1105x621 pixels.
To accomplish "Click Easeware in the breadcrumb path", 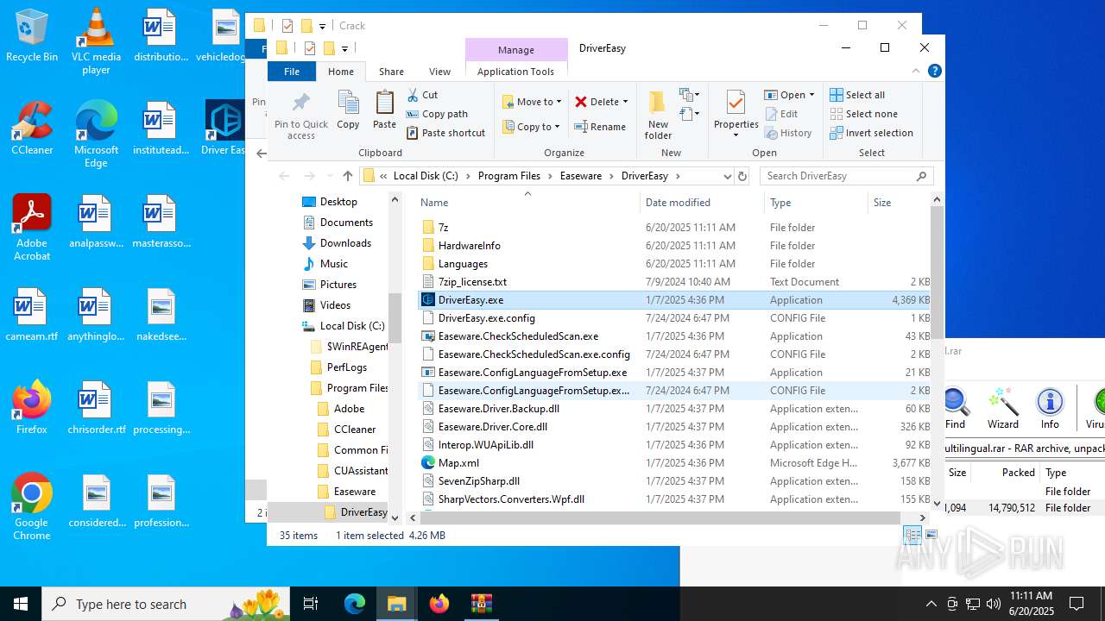I will pos(580,176).
